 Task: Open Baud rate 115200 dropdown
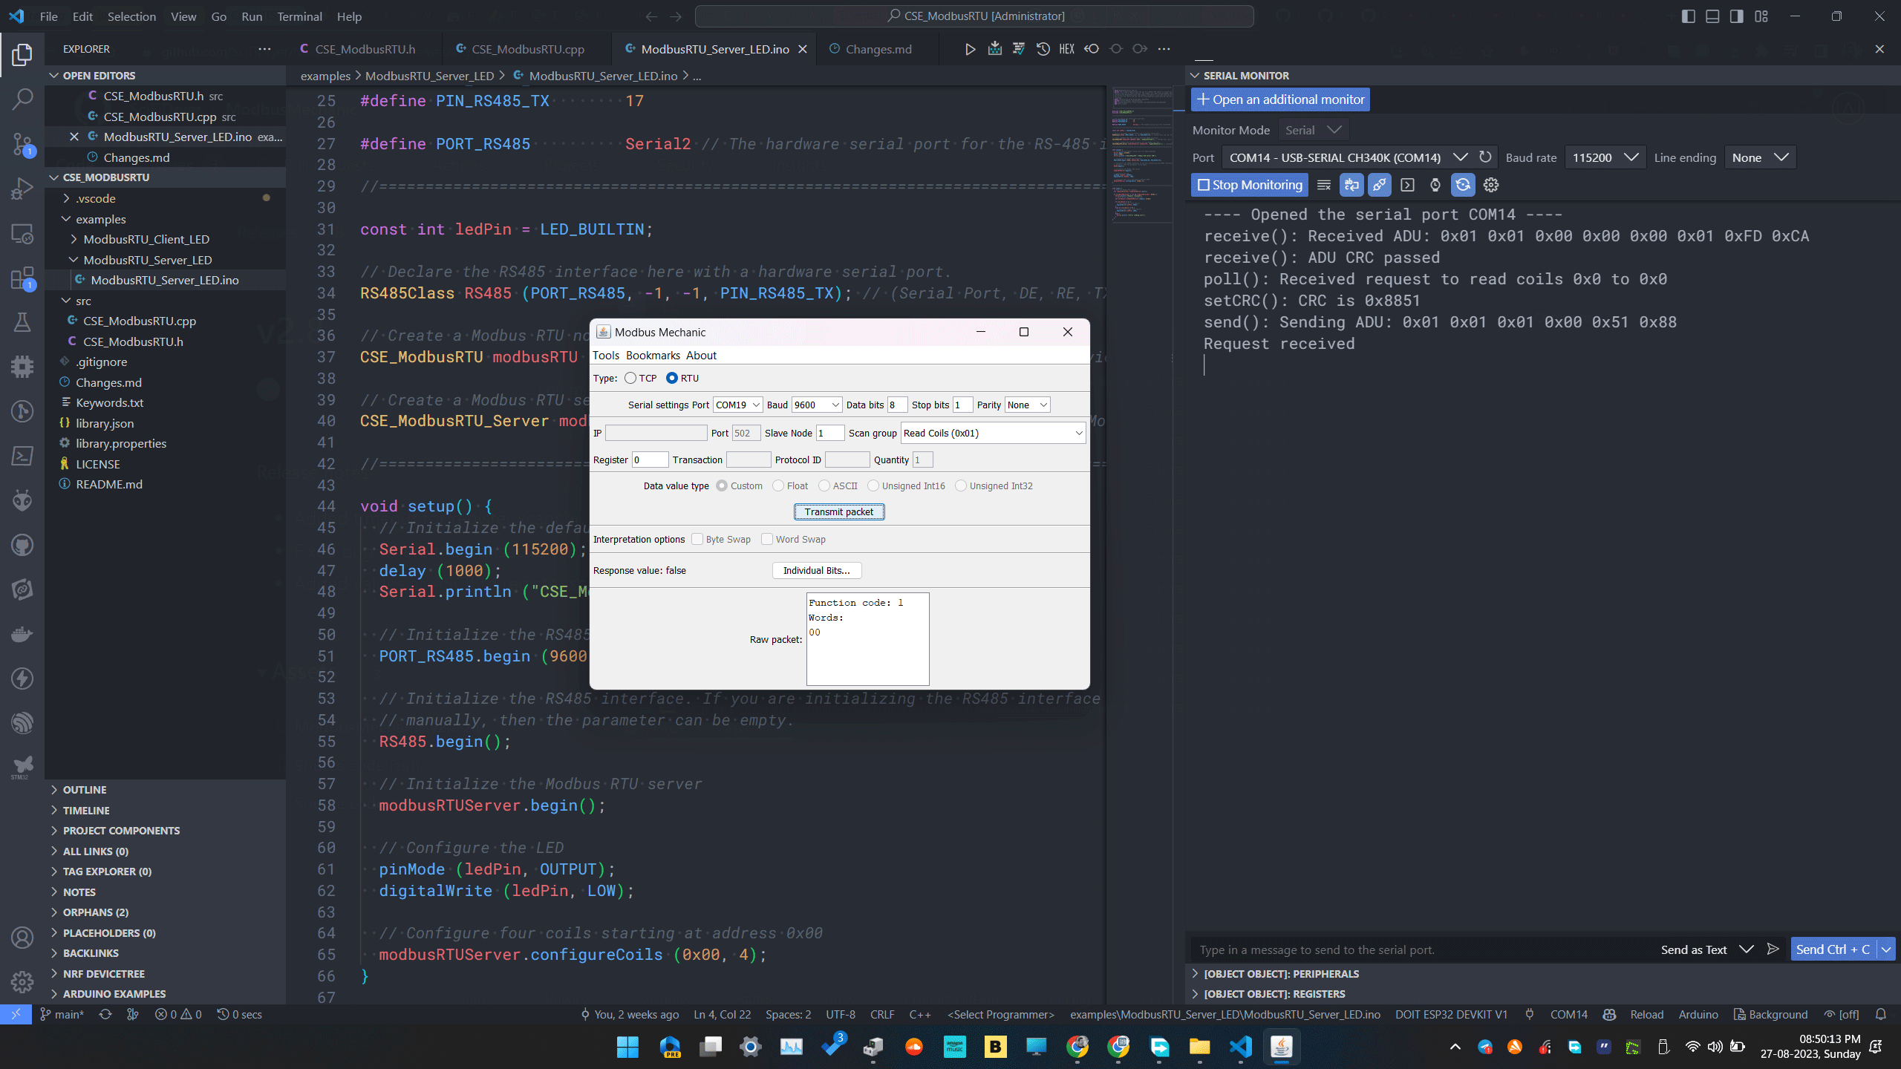[x=1604, y=157]
